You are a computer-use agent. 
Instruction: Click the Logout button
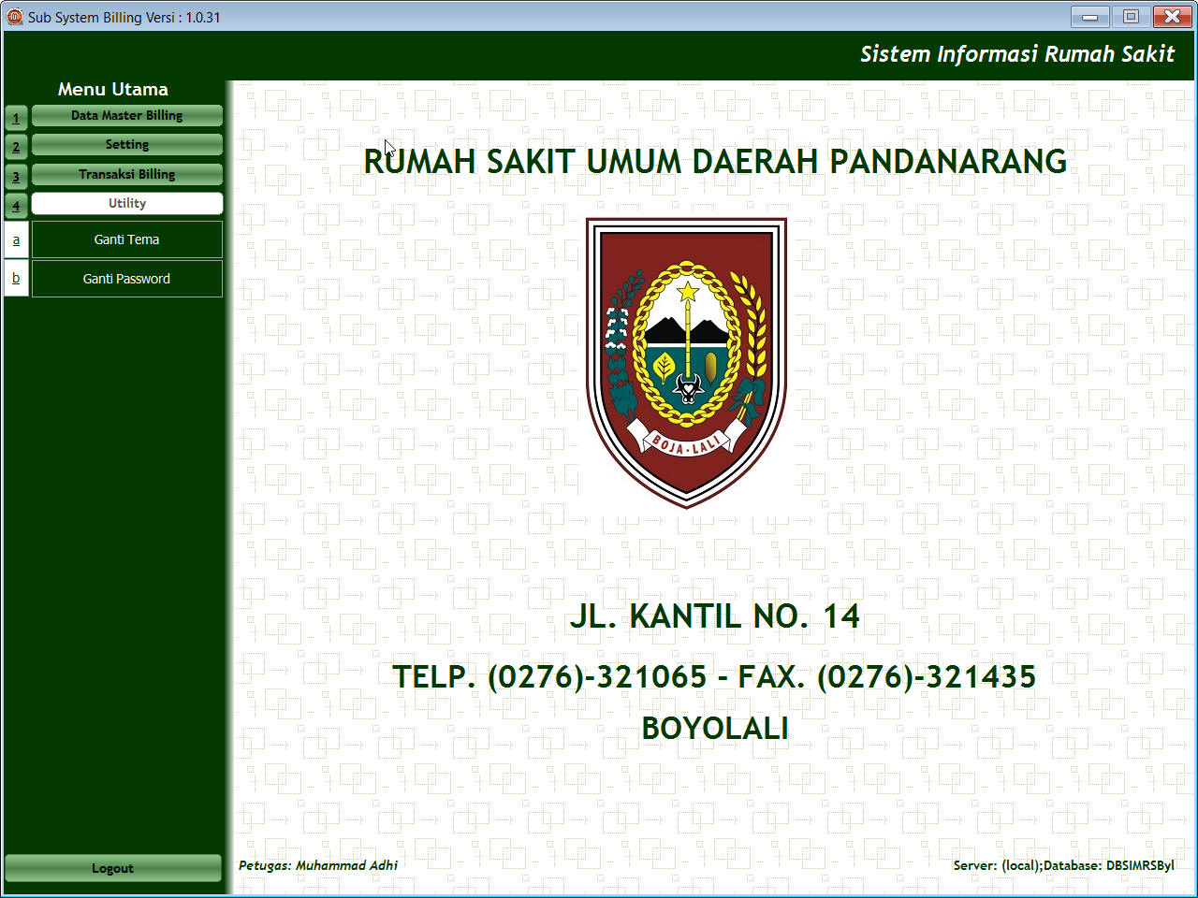pyautogui.click(x=113, y=868)
